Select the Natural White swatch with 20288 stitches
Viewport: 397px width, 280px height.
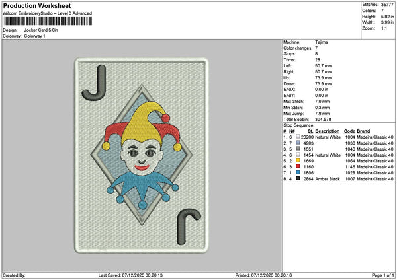click(298, 137)
